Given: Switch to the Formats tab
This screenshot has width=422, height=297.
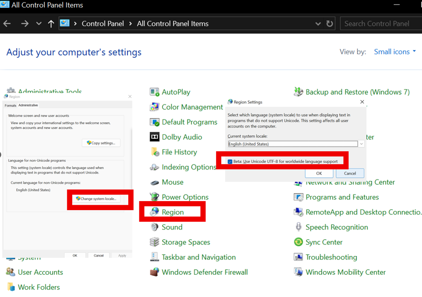Looking at the screenshot, I should point(10,106).
